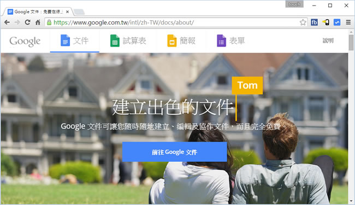The width and height of the screenshot is (355, 205).
Task: Select the yellow Slides icon
Action: pyautogui.click(x=172, y=40)
